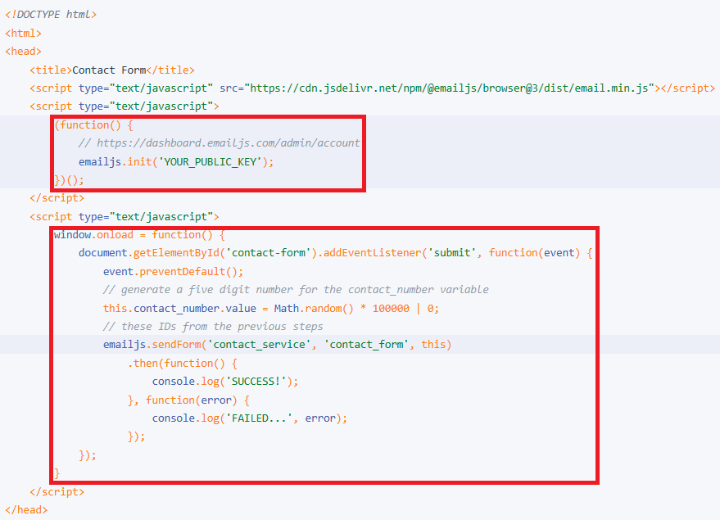
Task: Click 'these IDs from the previous steps' comment
Action: pyautogui.click(x=213, y=326)
